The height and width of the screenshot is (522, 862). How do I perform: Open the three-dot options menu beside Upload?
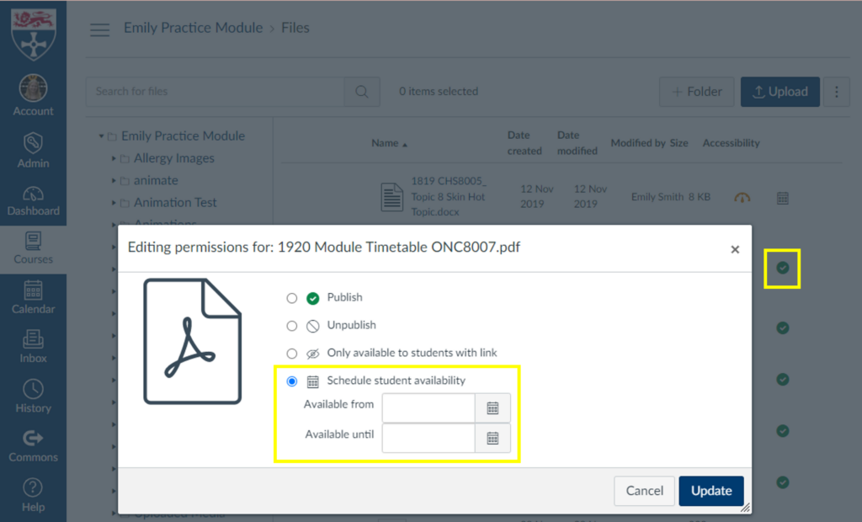click(x=836, y=92)
